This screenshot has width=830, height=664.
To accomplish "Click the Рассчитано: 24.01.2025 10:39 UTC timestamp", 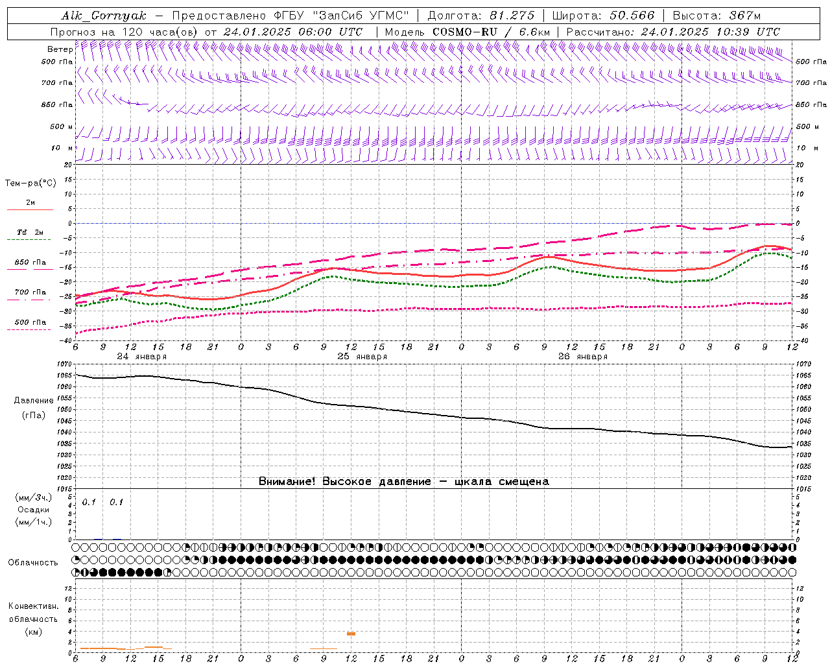I will [673, 32].
